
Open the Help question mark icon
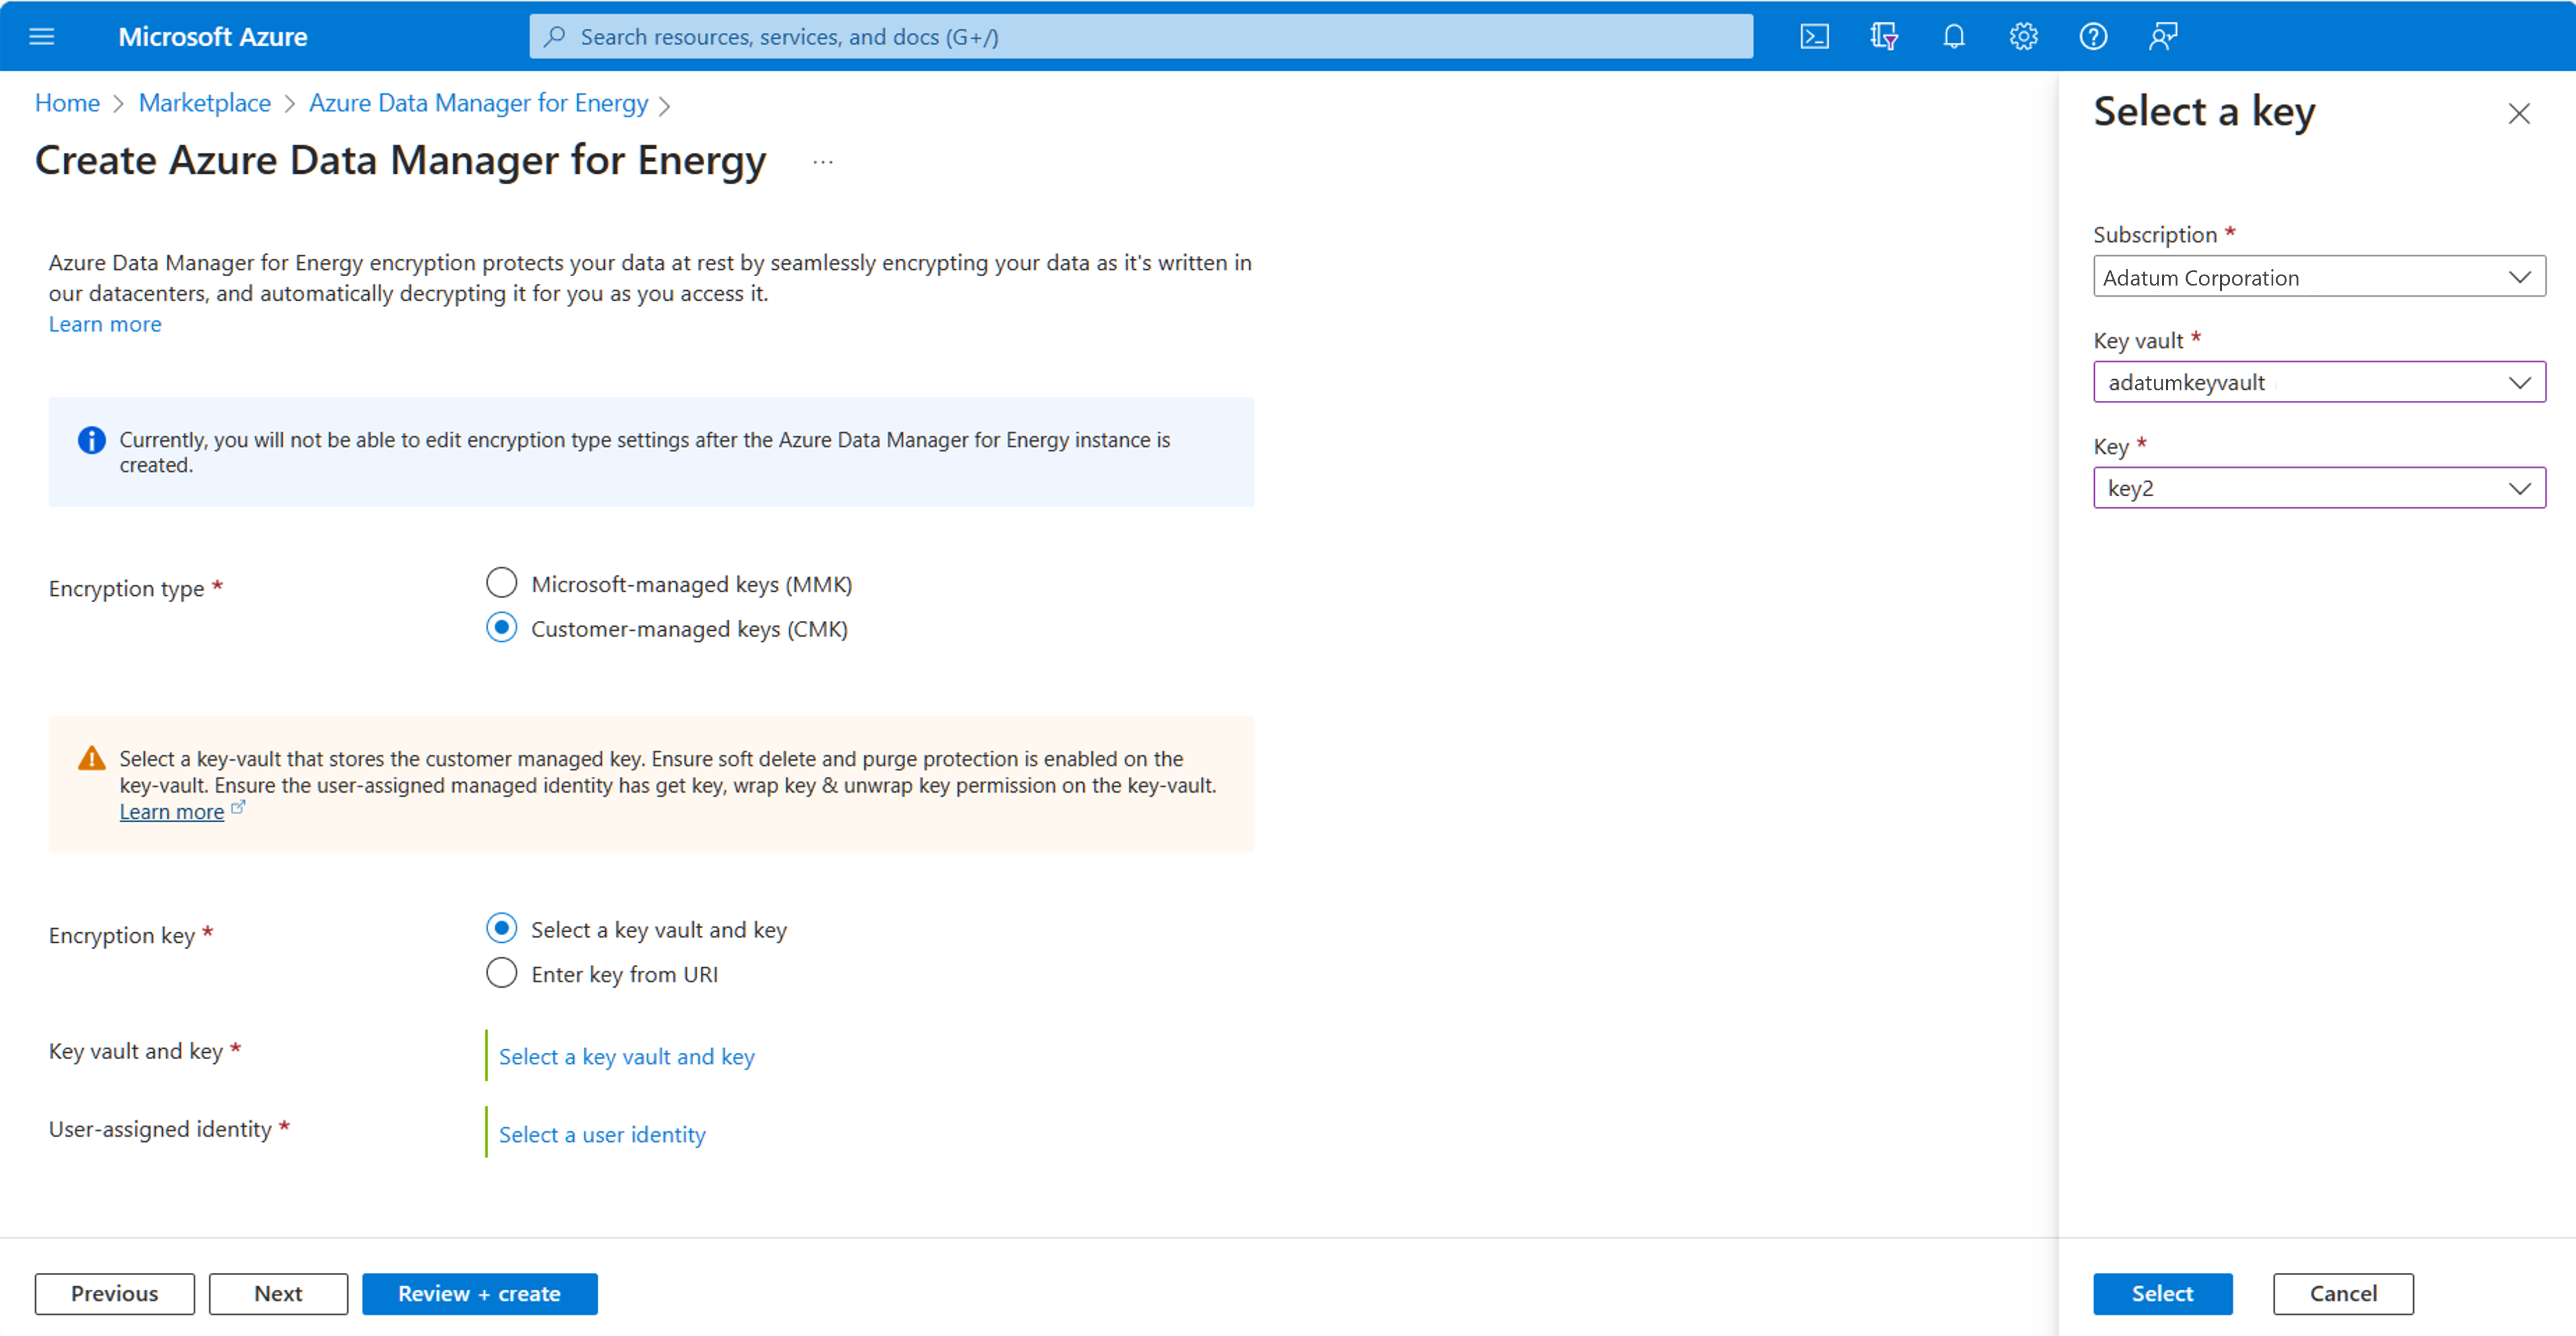(2093, 37)
